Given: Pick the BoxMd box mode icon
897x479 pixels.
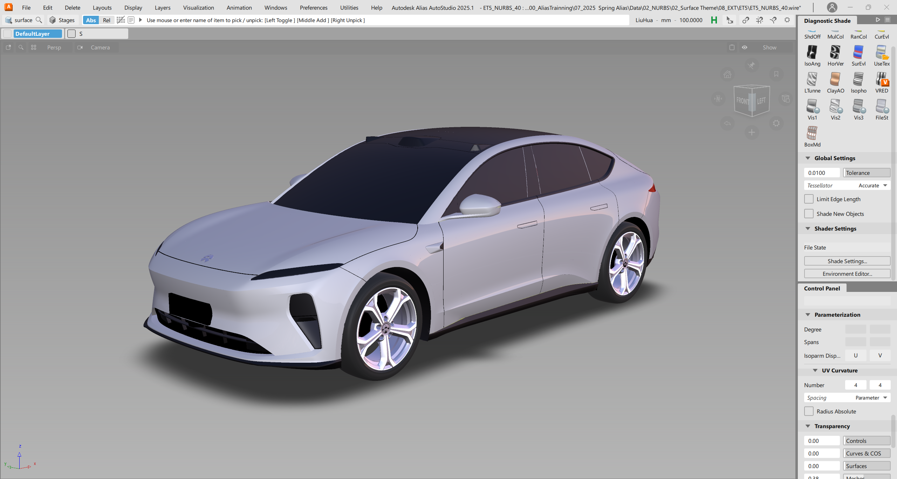Looking at the screenshot, I should tap(812, 134).
